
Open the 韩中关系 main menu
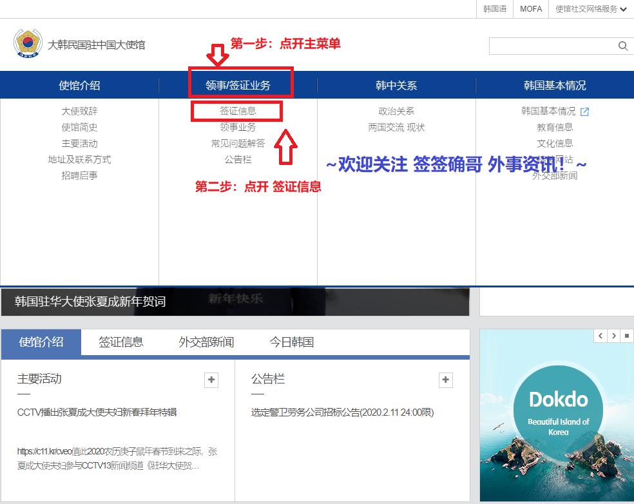396,84
